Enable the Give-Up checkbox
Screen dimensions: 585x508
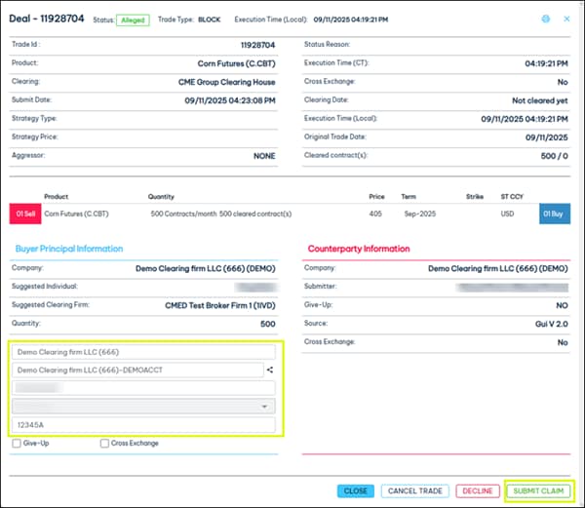point(18,444)
